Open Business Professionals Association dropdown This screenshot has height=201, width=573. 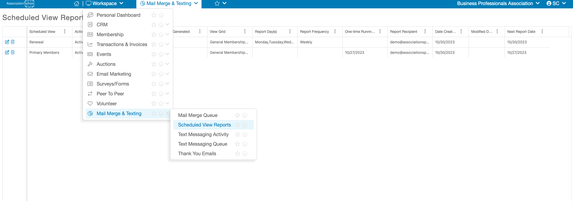click(498, 4)
